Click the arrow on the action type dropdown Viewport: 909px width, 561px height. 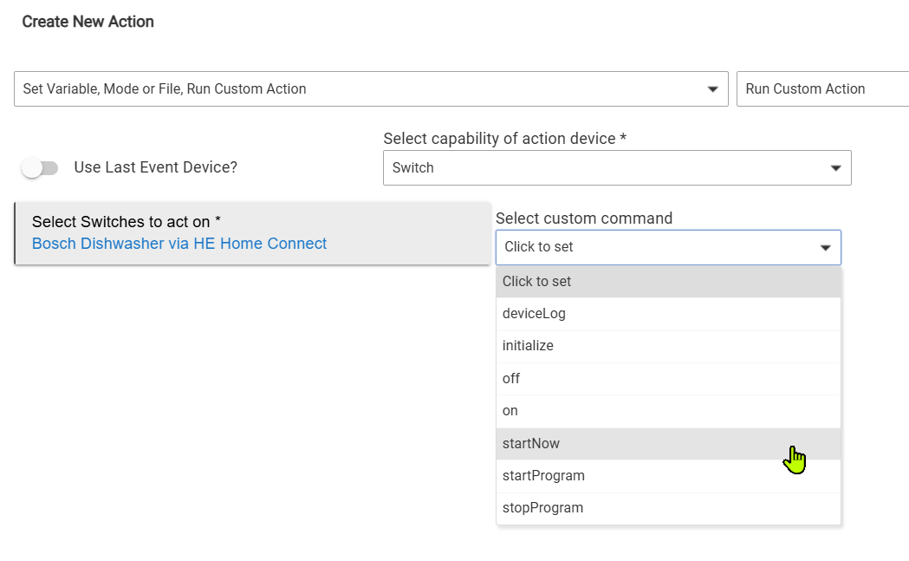712,89
